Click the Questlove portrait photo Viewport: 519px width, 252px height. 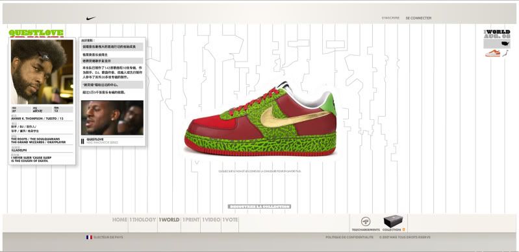coord(42,72)
